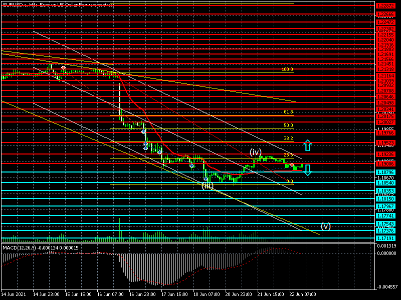Click the 1.22302 price level tag
This screenshot has height=300, width=401.
(385, 29)
